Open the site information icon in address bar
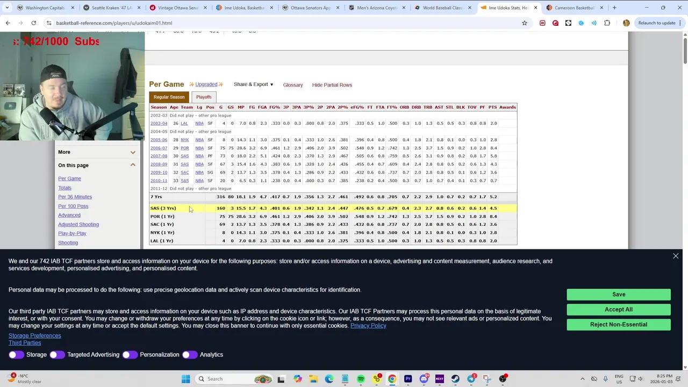 pos(49,23)
